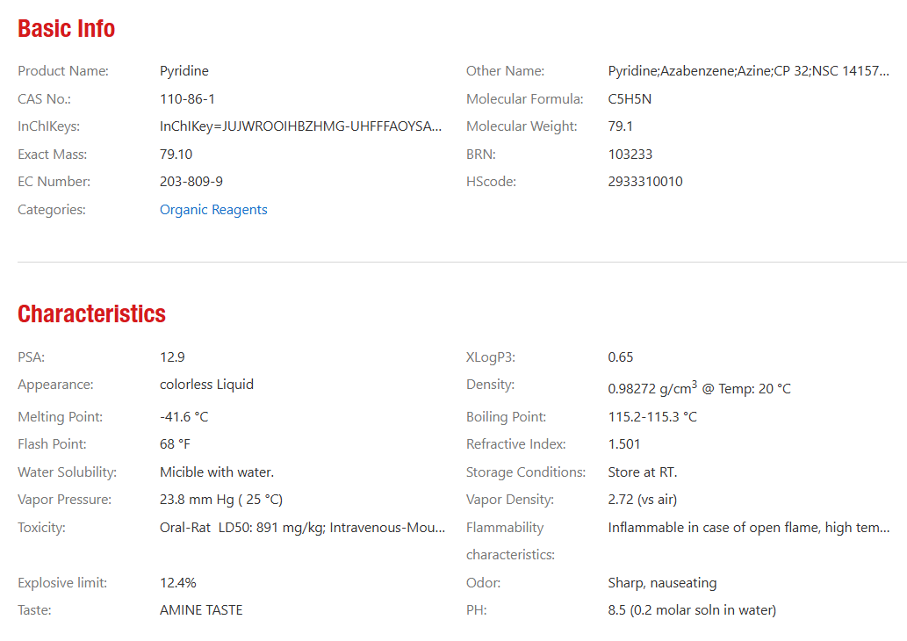Select BRN value 103233
This screenshot has width=907, height=641.
coord(630,155)
